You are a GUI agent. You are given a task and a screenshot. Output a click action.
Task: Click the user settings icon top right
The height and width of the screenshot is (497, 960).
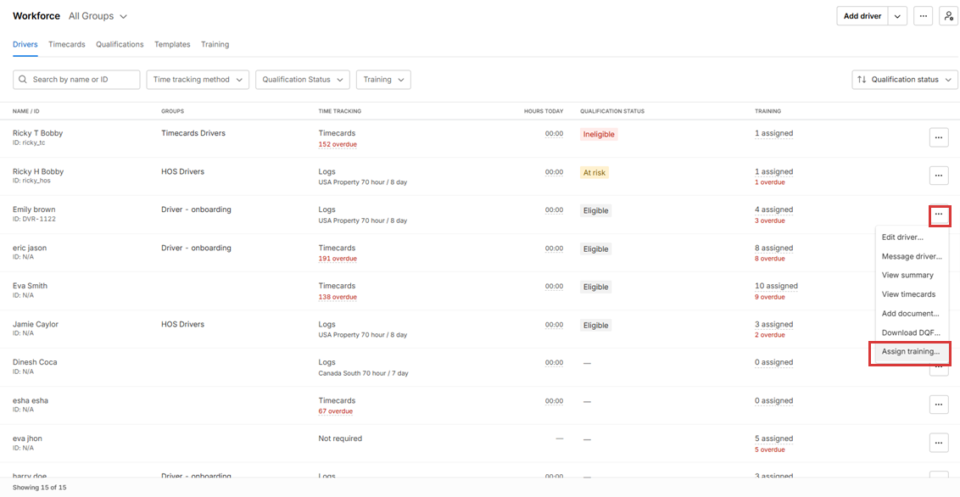tap(948, 16)
